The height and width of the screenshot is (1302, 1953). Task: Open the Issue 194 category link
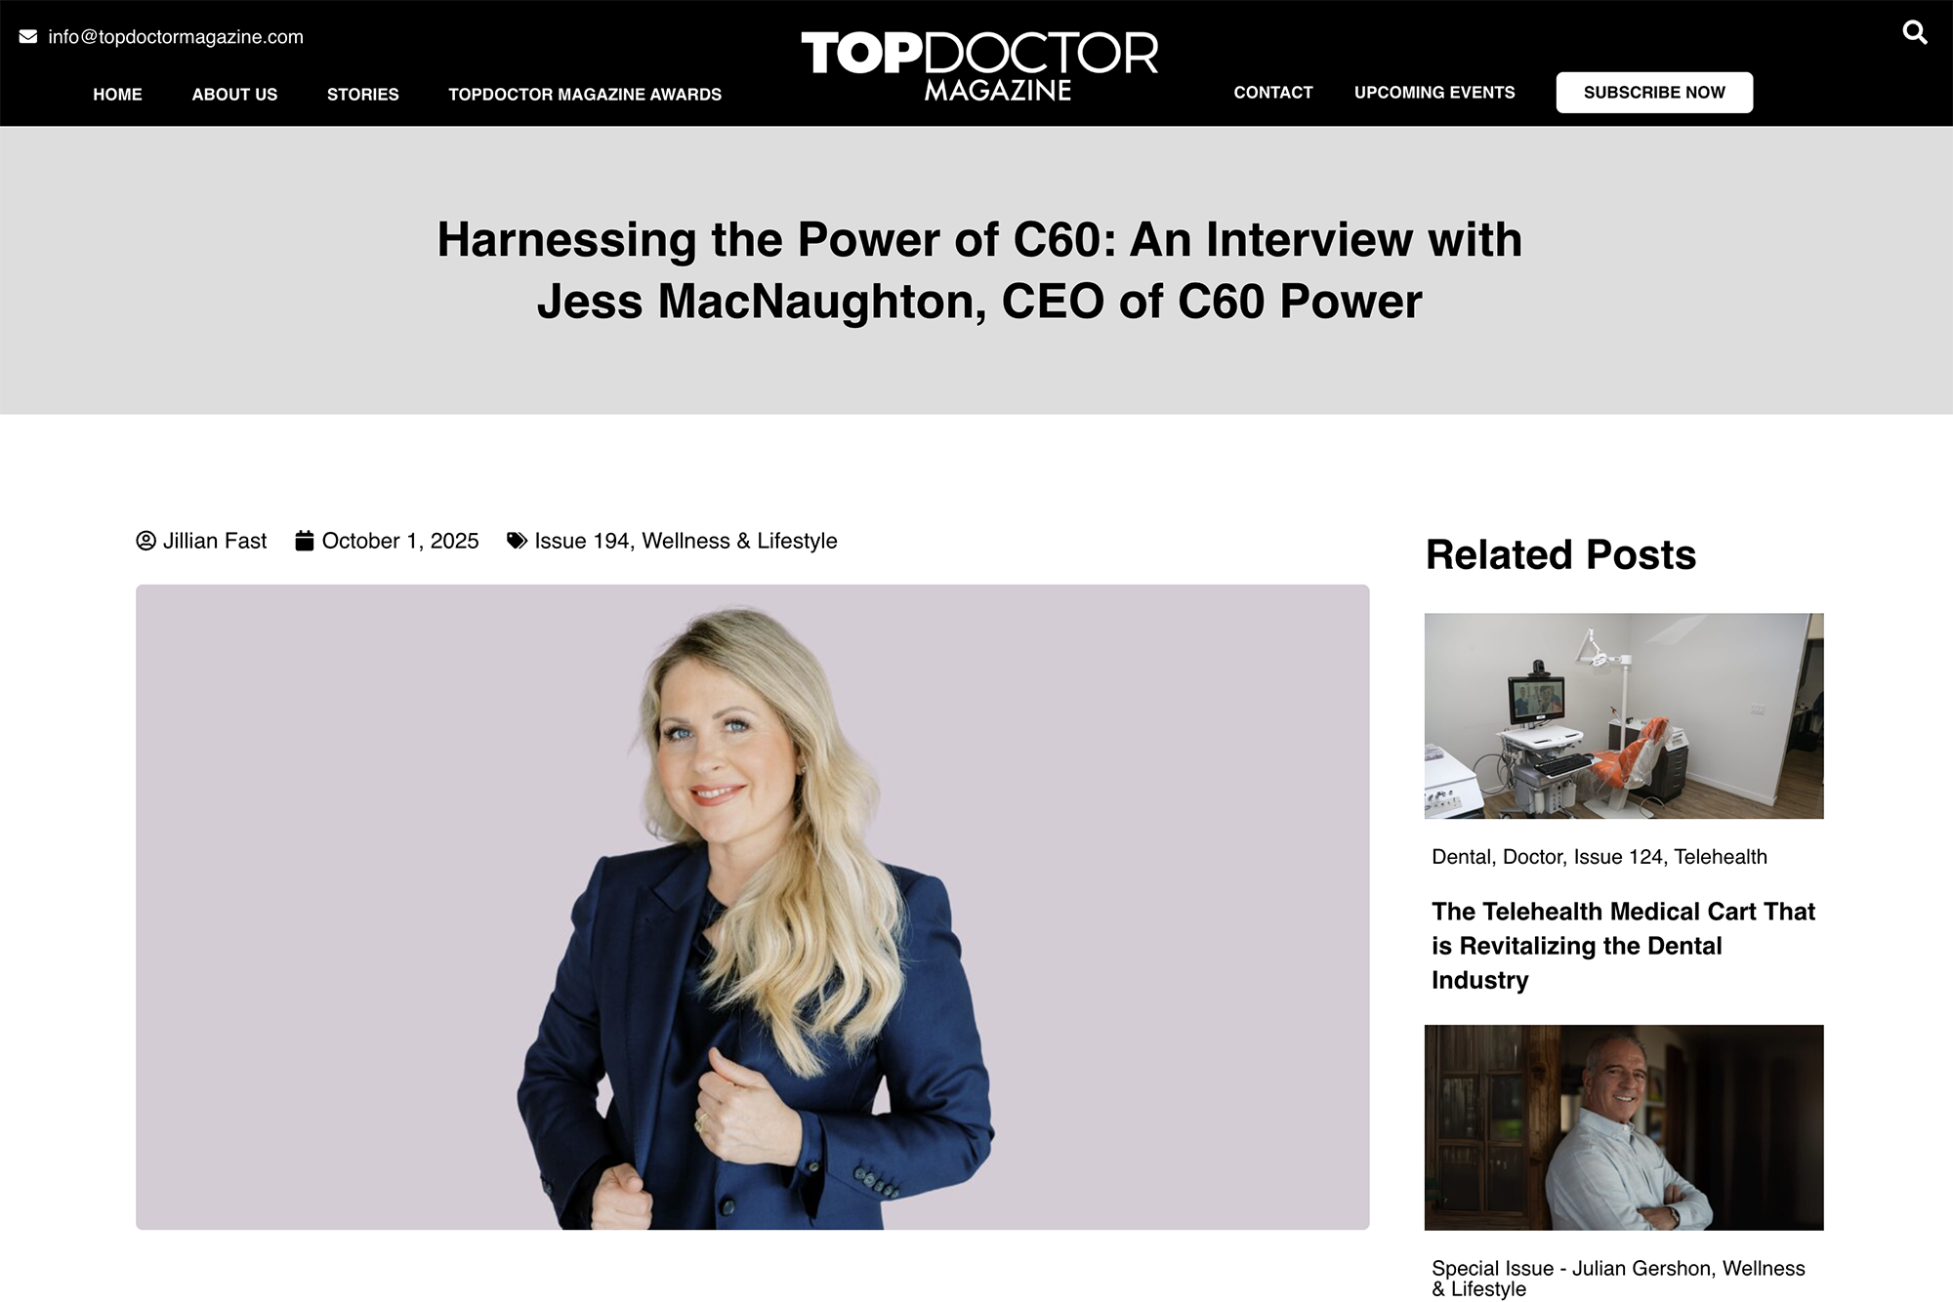point(582,541)
